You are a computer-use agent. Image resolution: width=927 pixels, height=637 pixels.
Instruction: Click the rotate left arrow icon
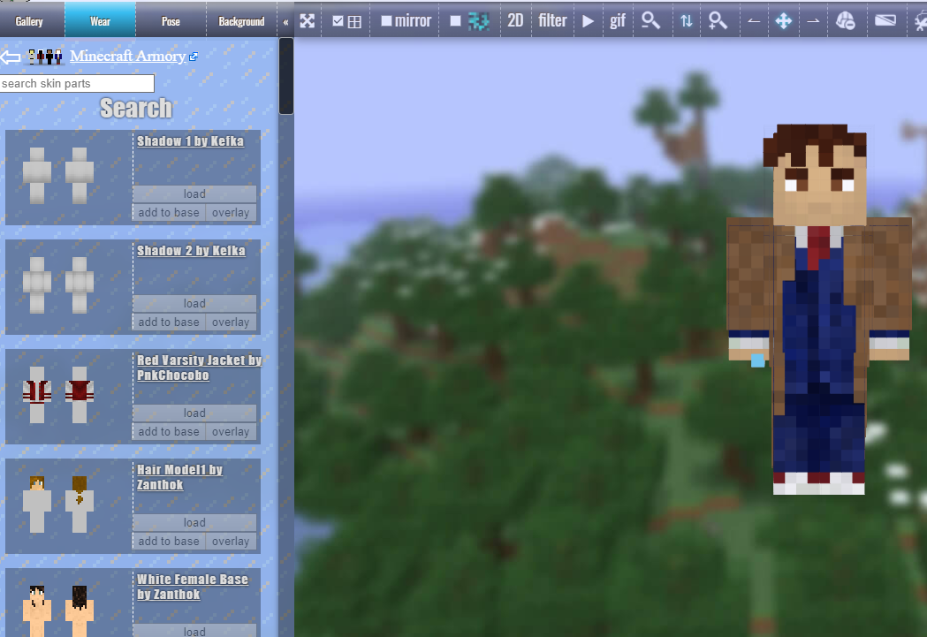tap(754, 21)
